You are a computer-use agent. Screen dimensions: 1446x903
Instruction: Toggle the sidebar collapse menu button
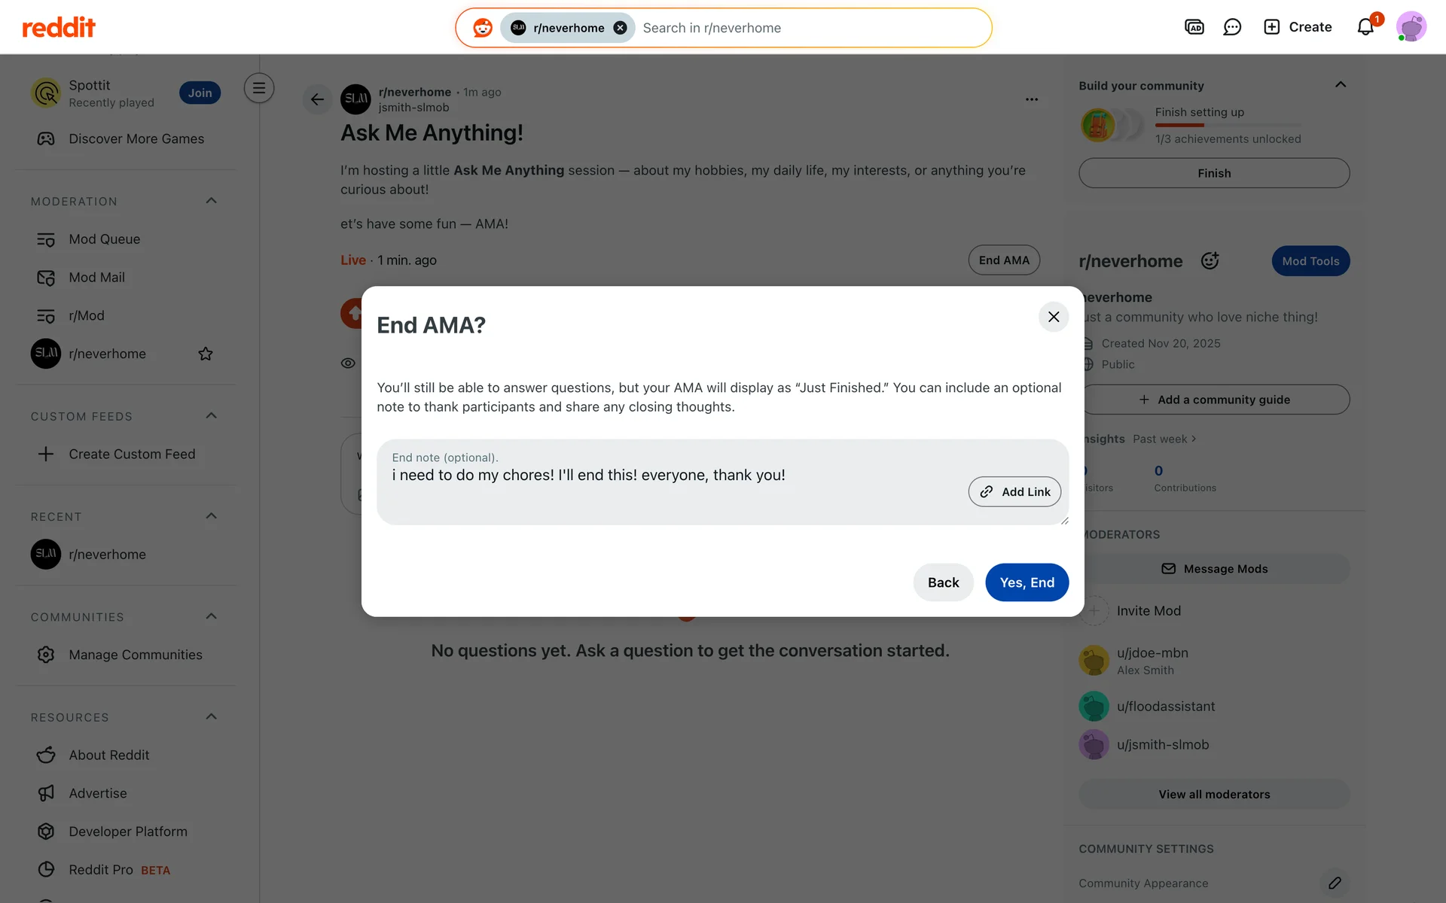(259, 88)
